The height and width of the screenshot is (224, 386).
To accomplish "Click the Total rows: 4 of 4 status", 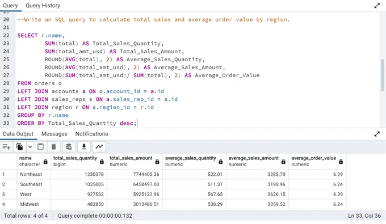I will point(26,216).
